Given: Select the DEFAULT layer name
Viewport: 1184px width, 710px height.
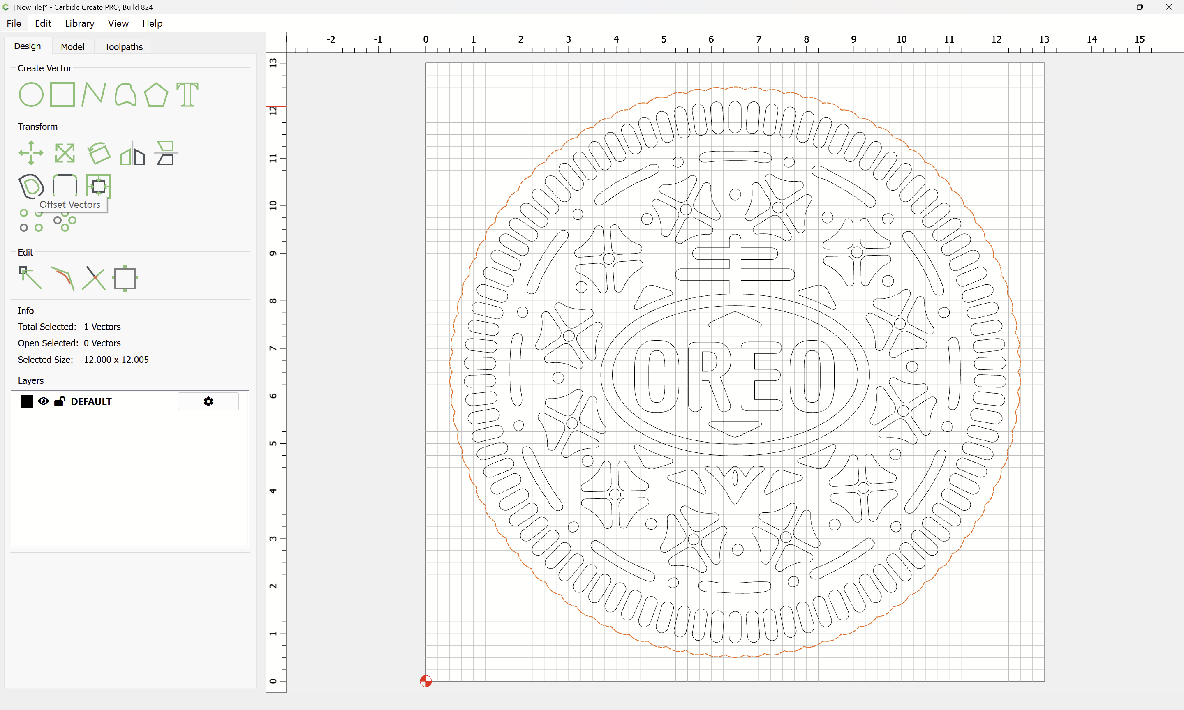Looking at the screenshot, I should click(91, 402).
